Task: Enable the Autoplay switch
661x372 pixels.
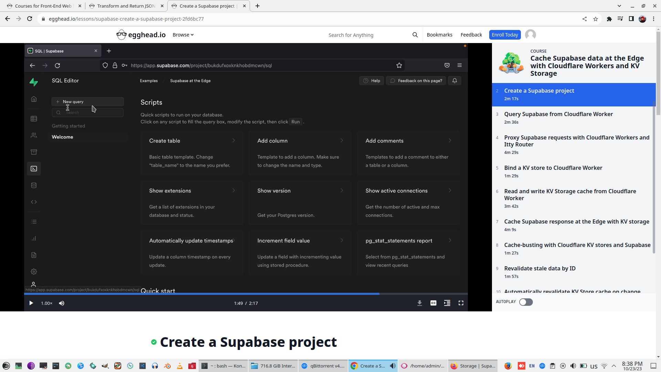Action: coord(526,302)
